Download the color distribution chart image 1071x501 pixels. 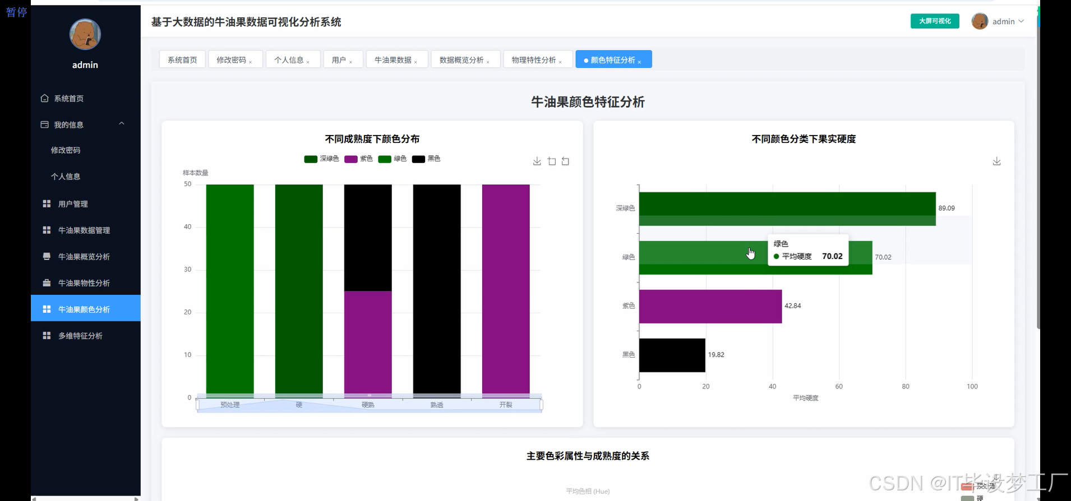[537, 161]
